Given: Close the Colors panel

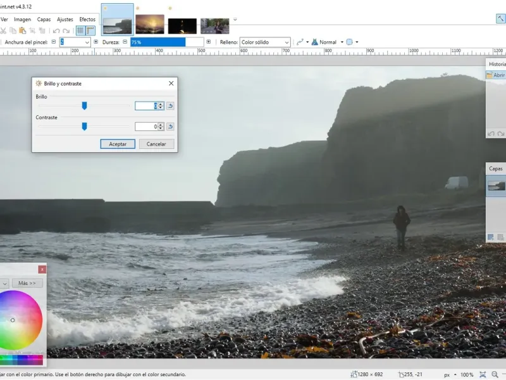Looking at the screenshot, I should click(42, 269).
